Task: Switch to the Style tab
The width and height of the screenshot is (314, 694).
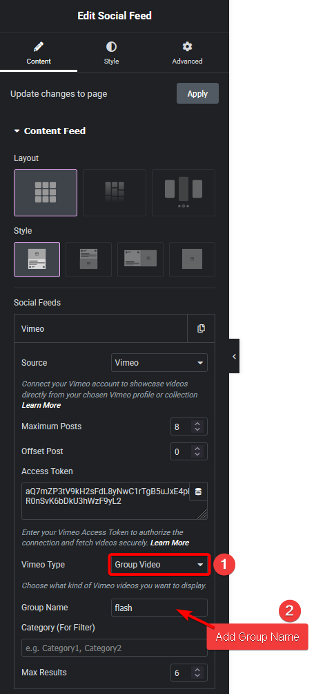Action: [111, 53]
